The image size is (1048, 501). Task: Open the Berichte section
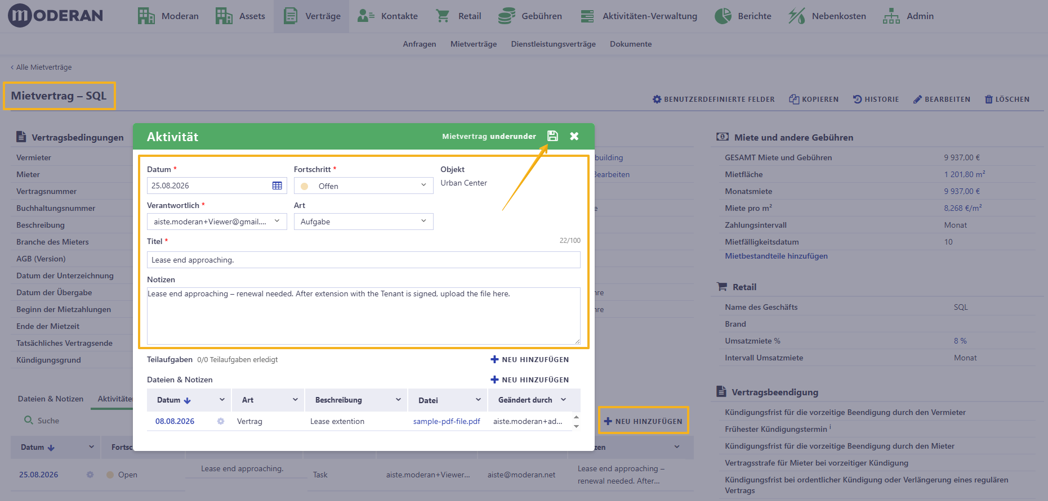click(x=743, y=16)
